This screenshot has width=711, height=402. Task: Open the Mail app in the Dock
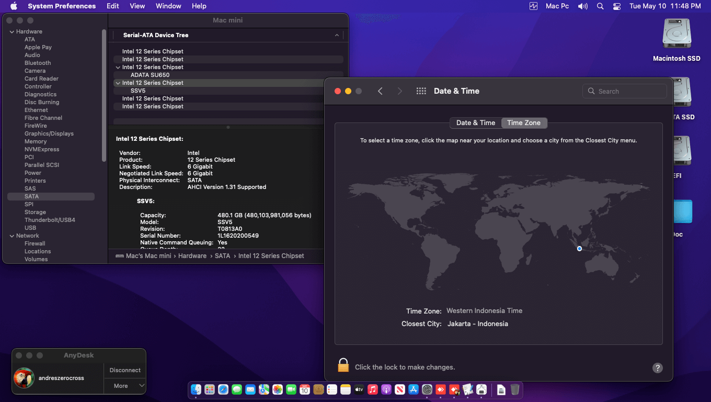[250, 389]
